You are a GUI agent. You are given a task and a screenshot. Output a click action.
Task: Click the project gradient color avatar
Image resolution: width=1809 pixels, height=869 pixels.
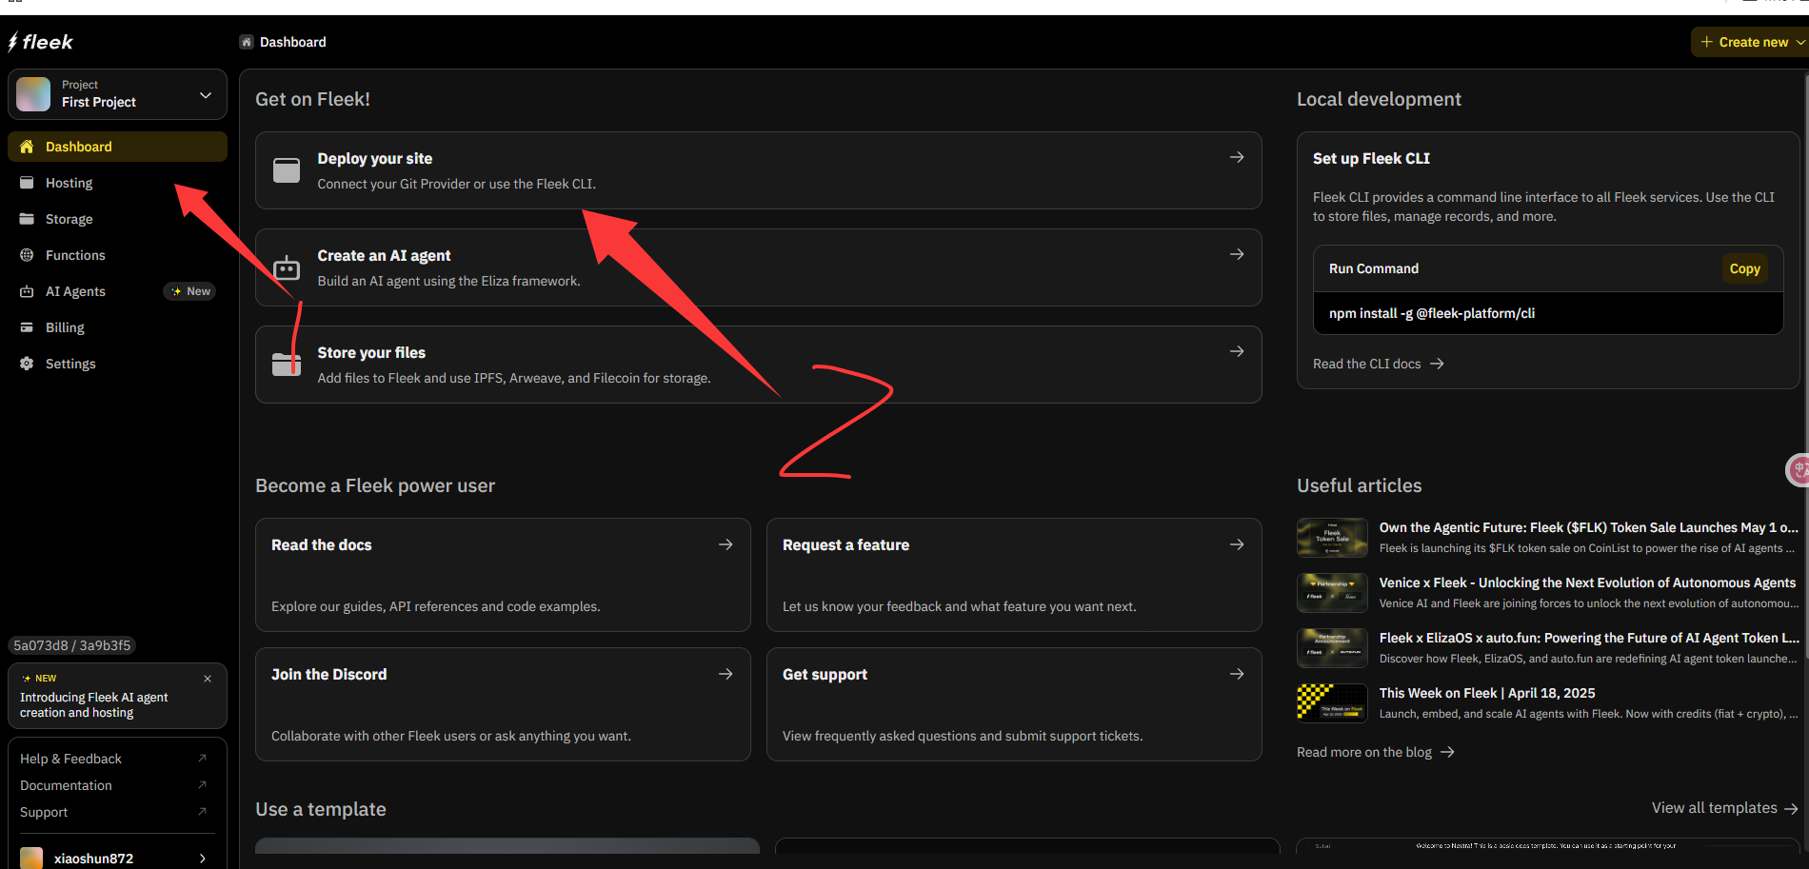click(x=33, y=95)
